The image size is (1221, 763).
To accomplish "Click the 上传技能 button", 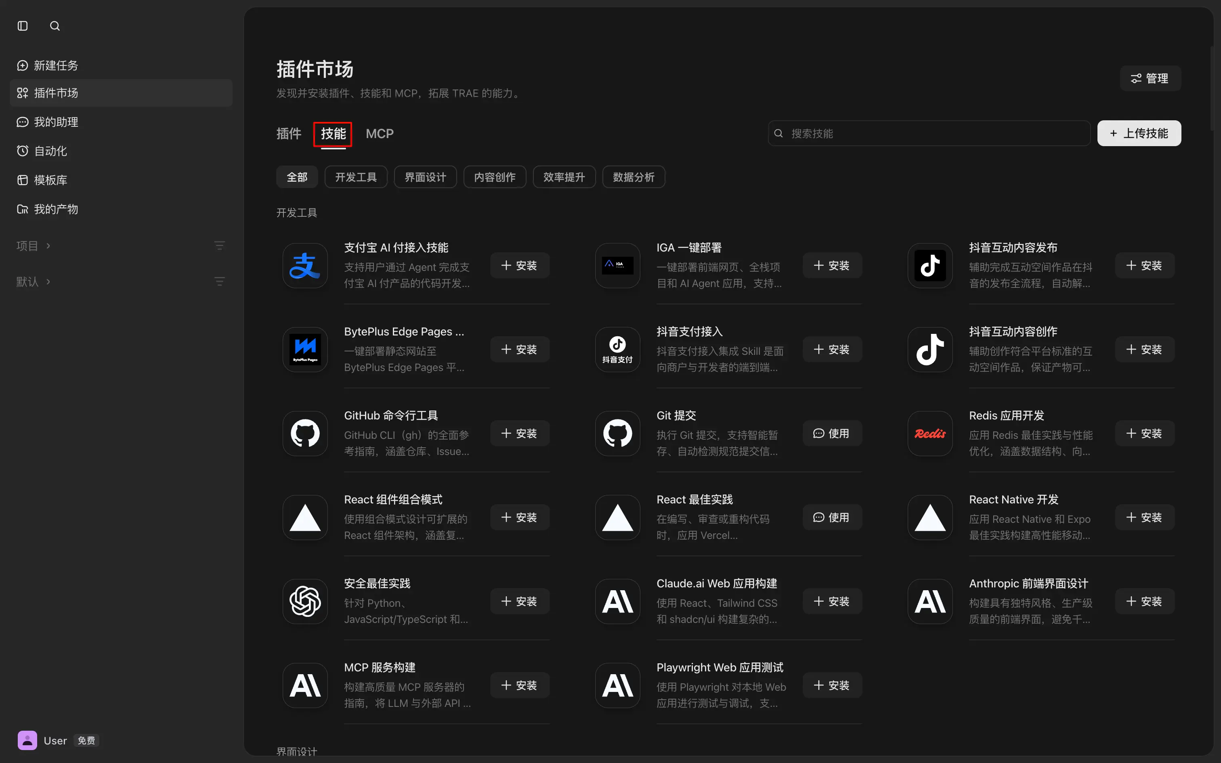I will point(1139,133).
